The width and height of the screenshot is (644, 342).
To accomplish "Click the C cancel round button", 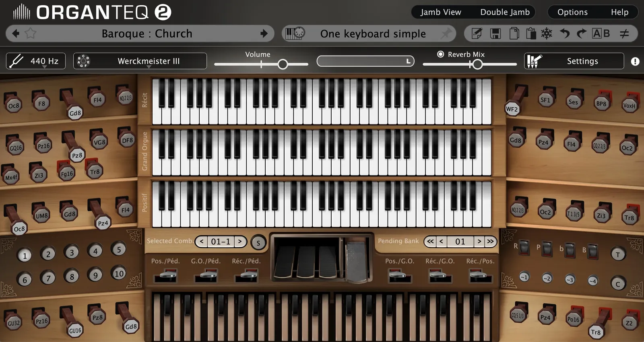I will pos(618,284).
